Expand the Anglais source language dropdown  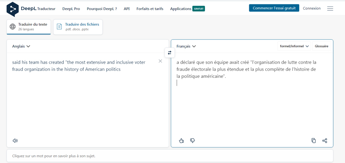coord(21,46)
